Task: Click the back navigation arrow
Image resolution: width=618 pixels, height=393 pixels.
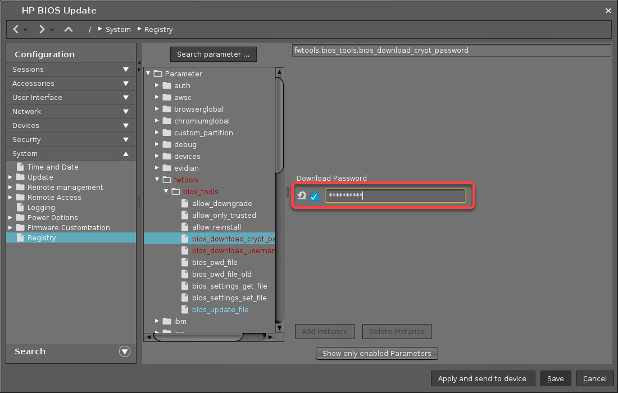Action: pos(16,29)
